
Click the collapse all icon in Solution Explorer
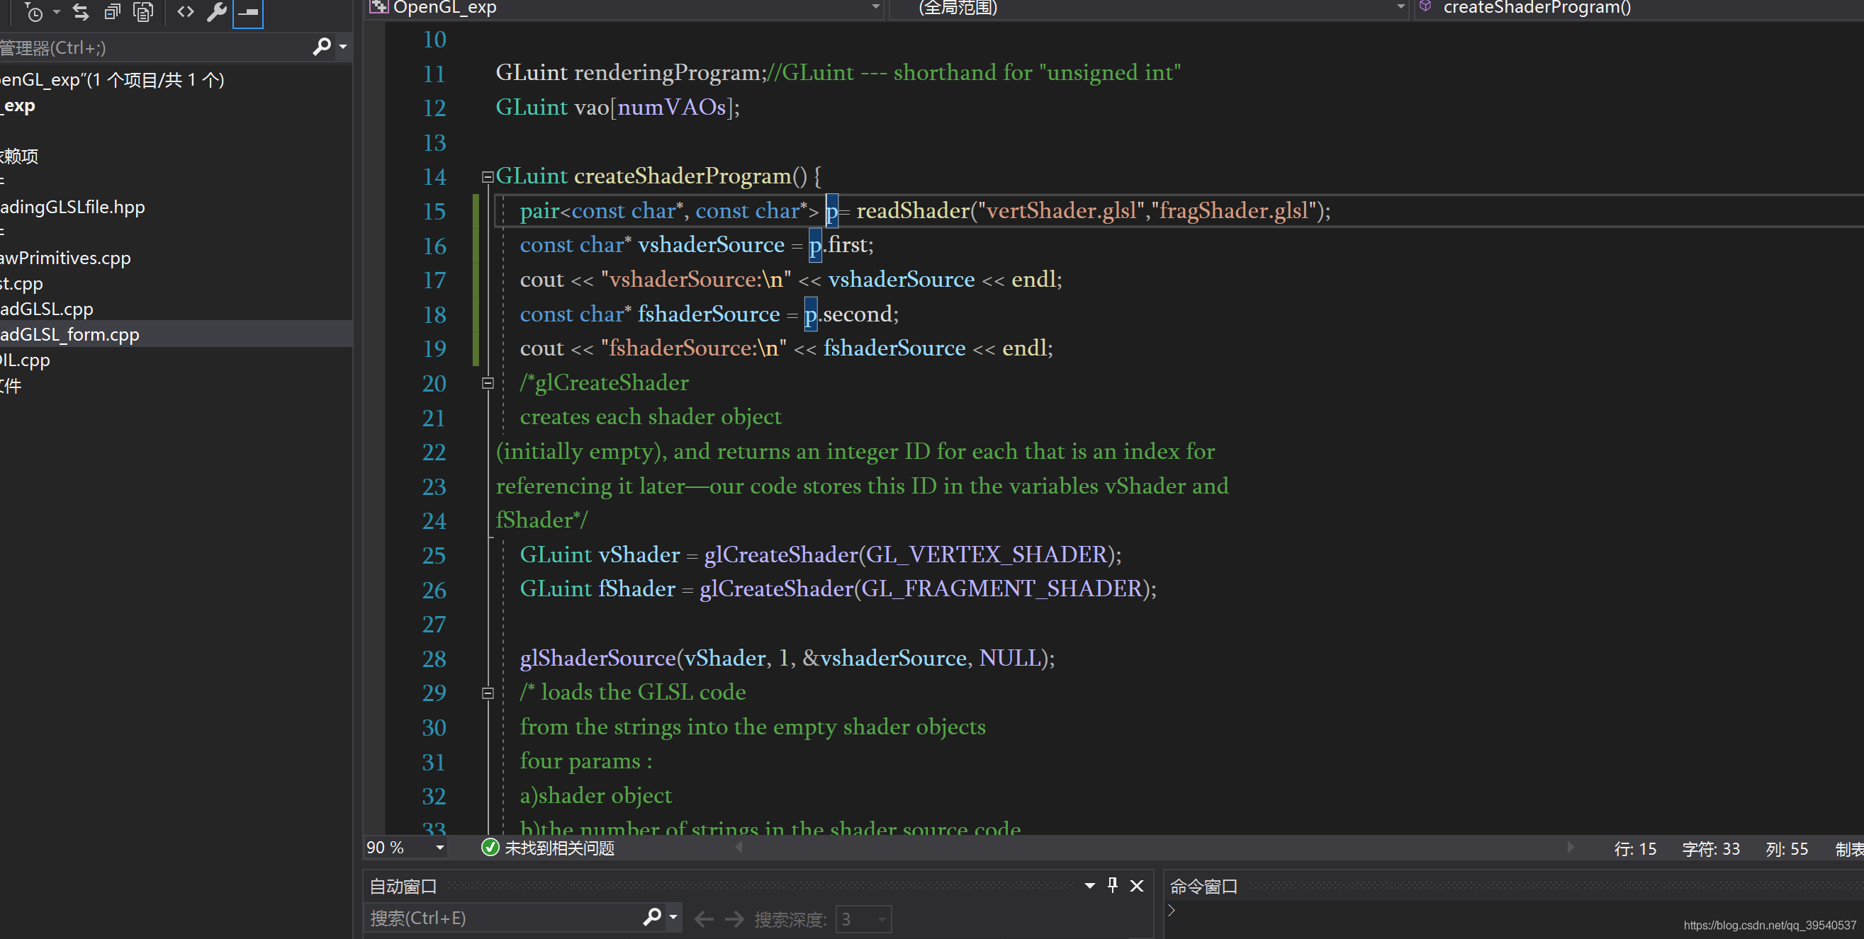coord(112,11)
